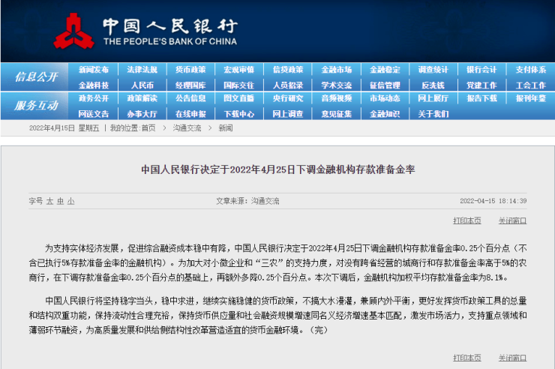Open 报刊年鉴 menu item

pos(530,98)
